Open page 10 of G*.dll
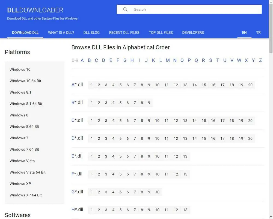 [x=157, y=192]
